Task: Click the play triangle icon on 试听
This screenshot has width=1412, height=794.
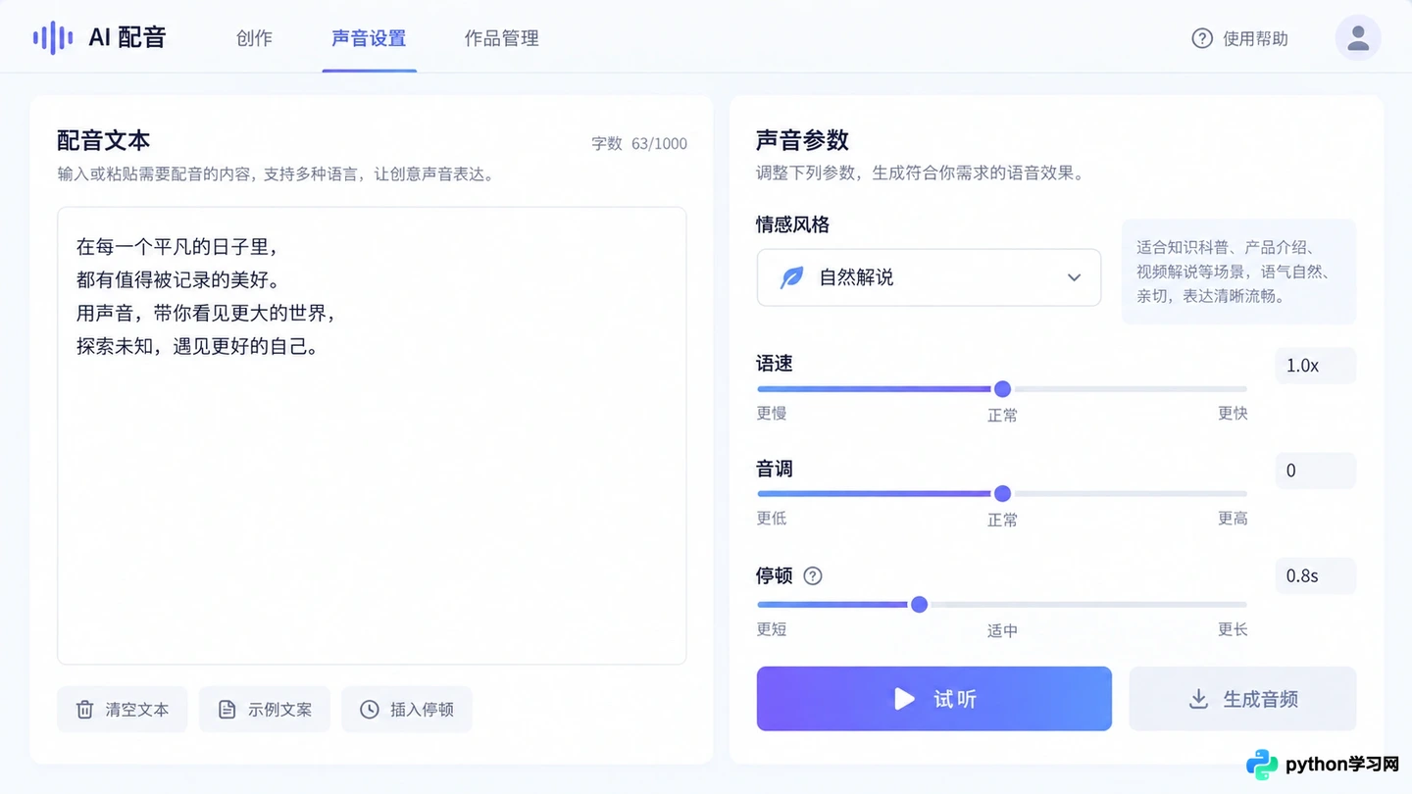Action: pyautogui.click(x=904, y=698)
